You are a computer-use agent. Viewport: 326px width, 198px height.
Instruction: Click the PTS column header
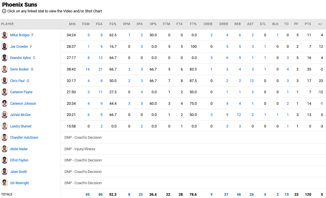[308, 24]
